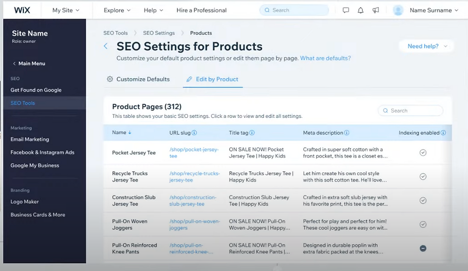Click the 'Let him create his own cool style' description
The image size is (468, 271).
[345, 177]
